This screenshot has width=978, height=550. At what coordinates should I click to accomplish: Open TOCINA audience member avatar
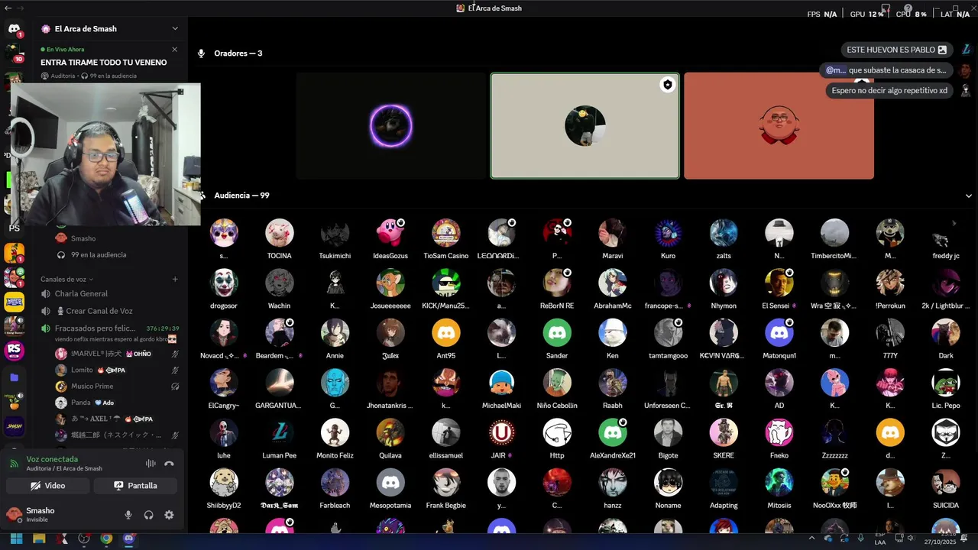tap(279, 233)
